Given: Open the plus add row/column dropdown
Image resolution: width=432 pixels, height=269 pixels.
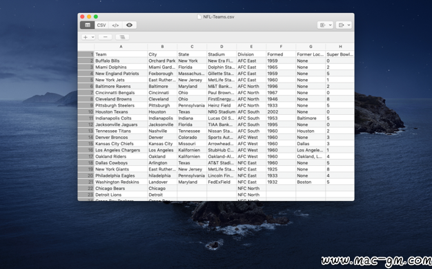Looking at the screenshot, I should [88, 37].
